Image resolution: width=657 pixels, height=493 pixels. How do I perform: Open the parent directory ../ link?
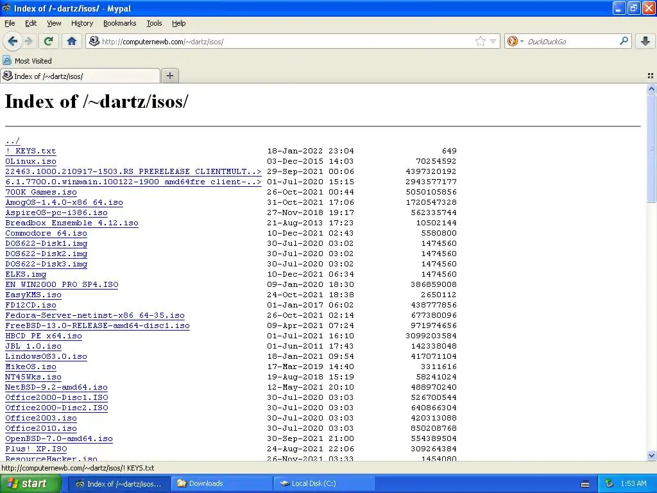point(13,141)
